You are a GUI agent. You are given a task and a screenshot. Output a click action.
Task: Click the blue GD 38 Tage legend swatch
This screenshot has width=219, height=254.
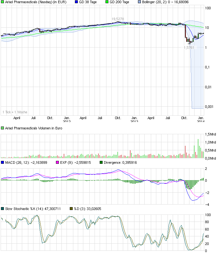click(x=76, y=2)
